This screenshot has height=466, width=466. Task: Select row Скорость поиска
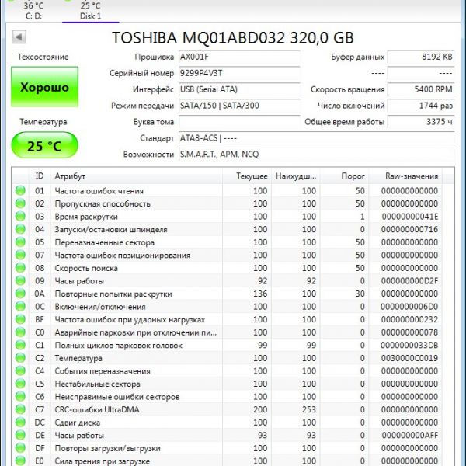(228, 268)
